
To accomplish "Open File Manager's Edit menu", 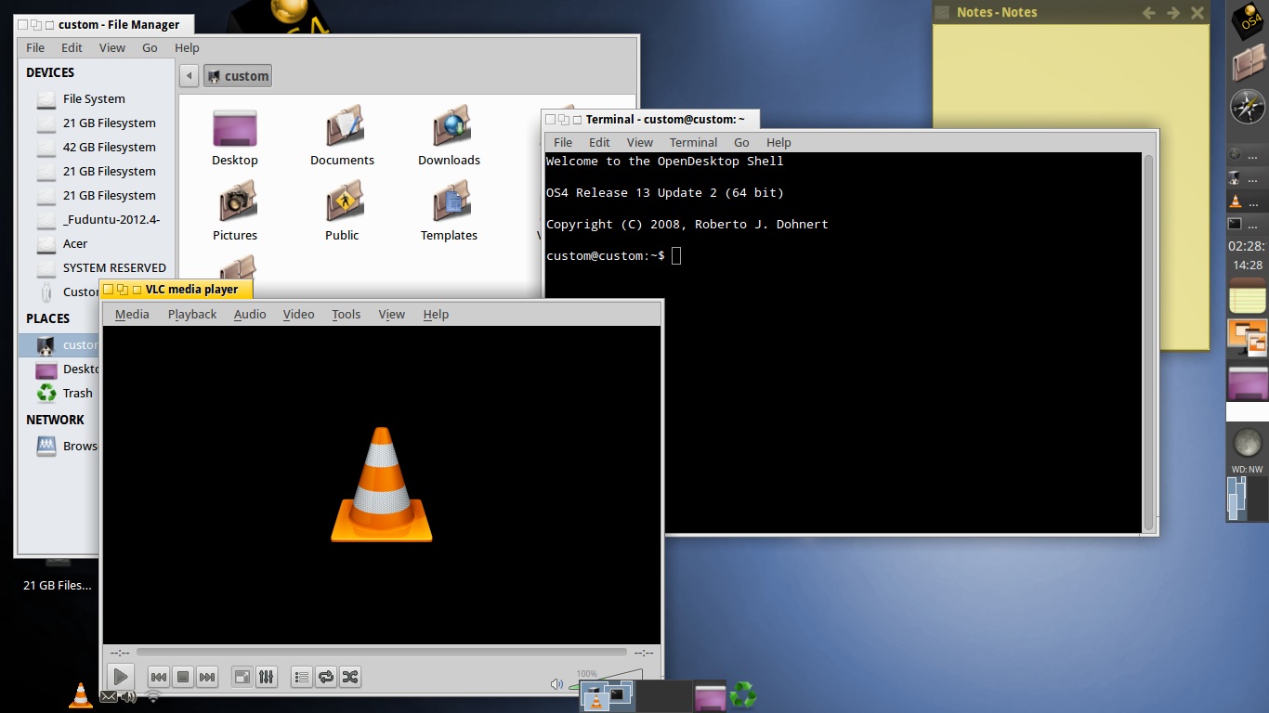I will [x=72, y=47].
